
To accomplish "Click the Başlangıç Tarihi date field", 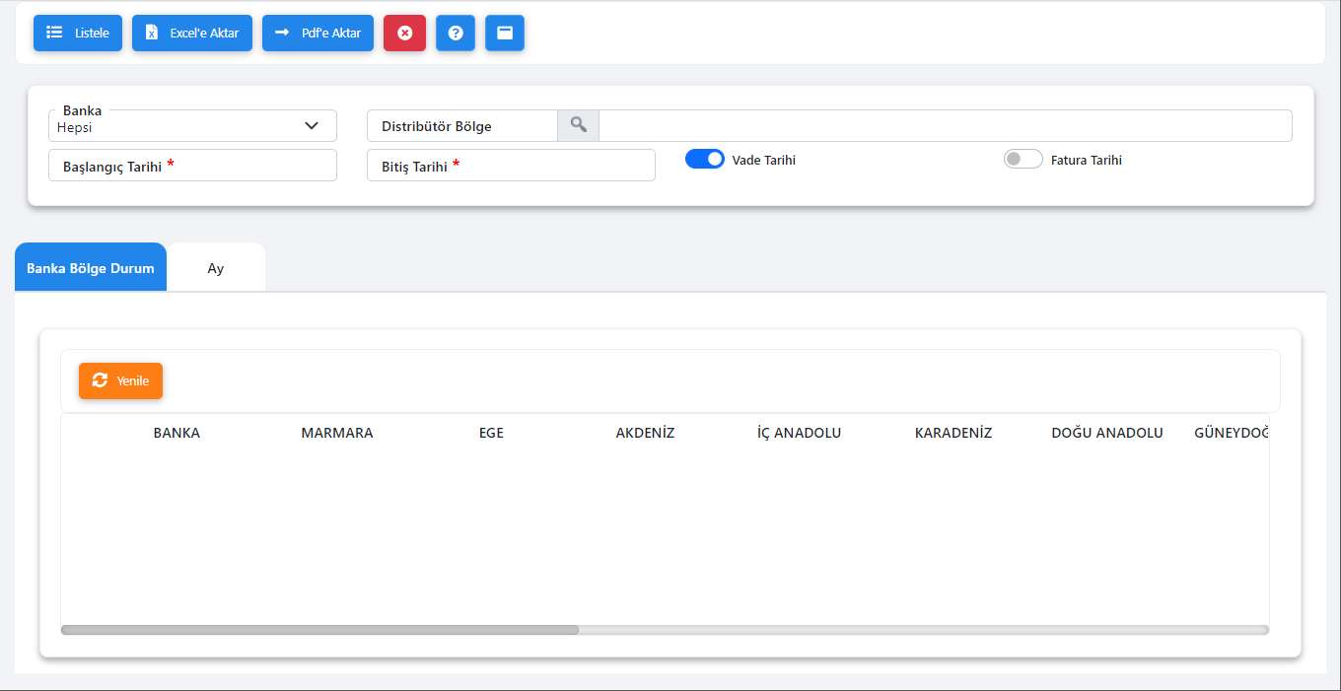I will [192, 166].
